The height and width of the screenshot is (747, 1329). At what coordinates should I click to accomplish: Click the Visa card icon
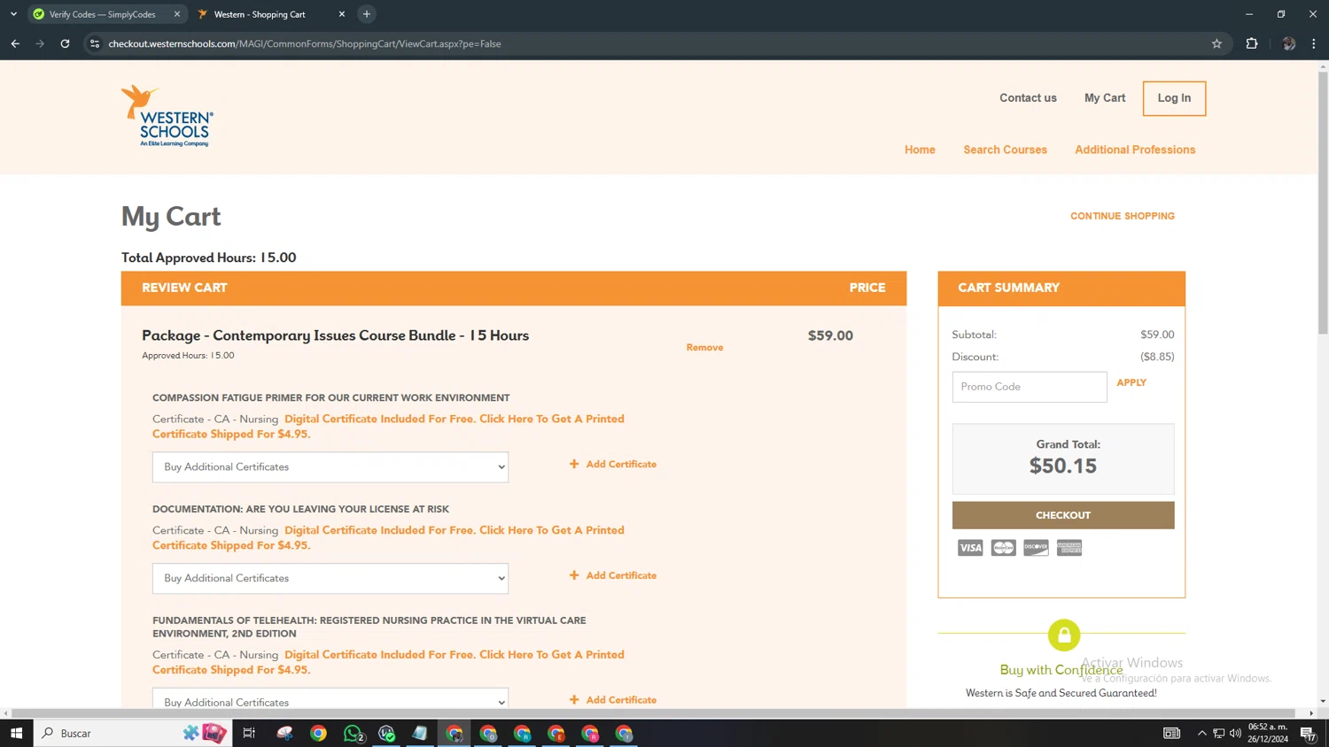click(970, 548)
